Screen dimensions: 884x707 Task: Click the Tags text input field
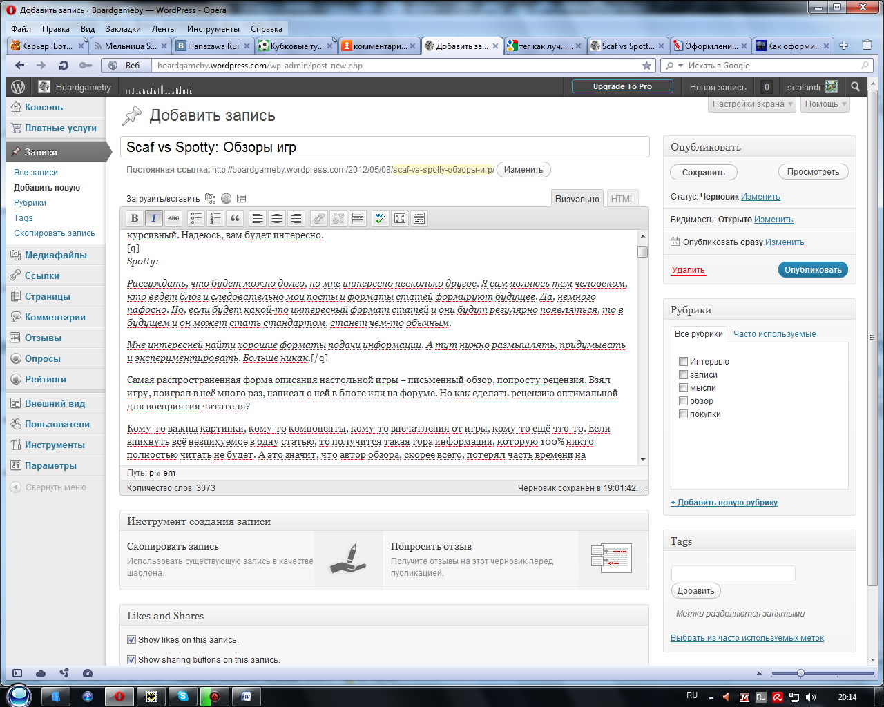coord(733,573)
